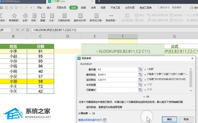Switch to the XLOOKUP.docx document tab
Viewport: 198px width, 123px height.
tap(23, 2)
